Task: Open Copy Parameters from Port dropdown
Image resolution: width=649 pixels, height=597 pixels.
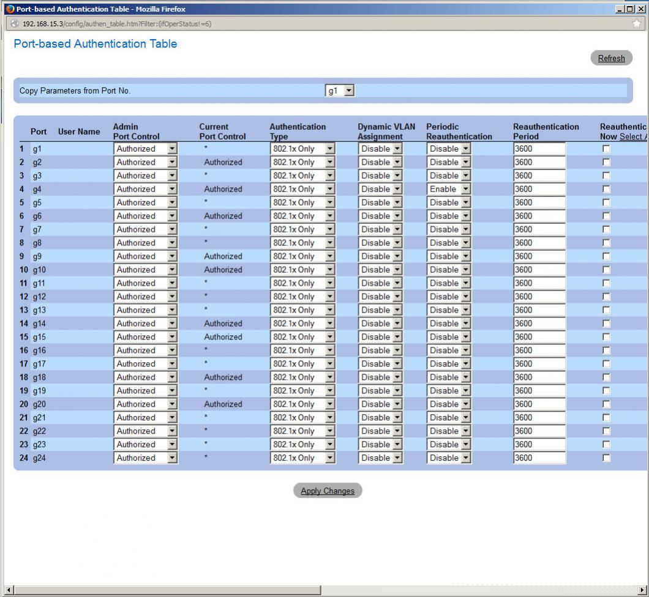Action: [x=340, y=91]
